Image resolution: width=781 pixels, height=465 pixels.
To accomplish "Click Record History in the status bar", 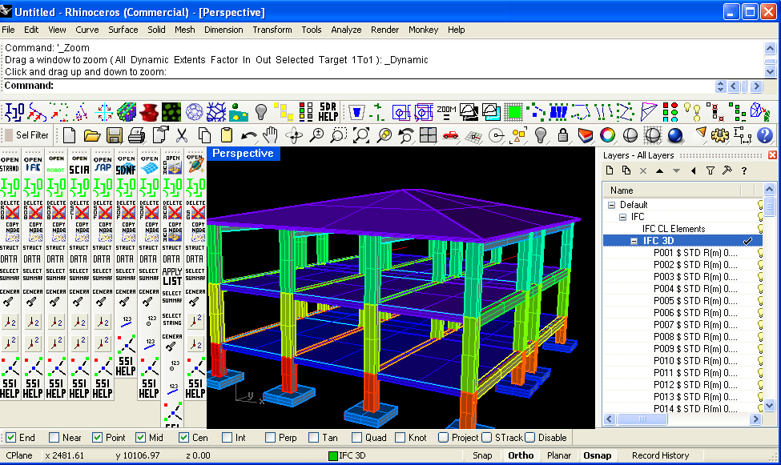I will coord(661,455).
